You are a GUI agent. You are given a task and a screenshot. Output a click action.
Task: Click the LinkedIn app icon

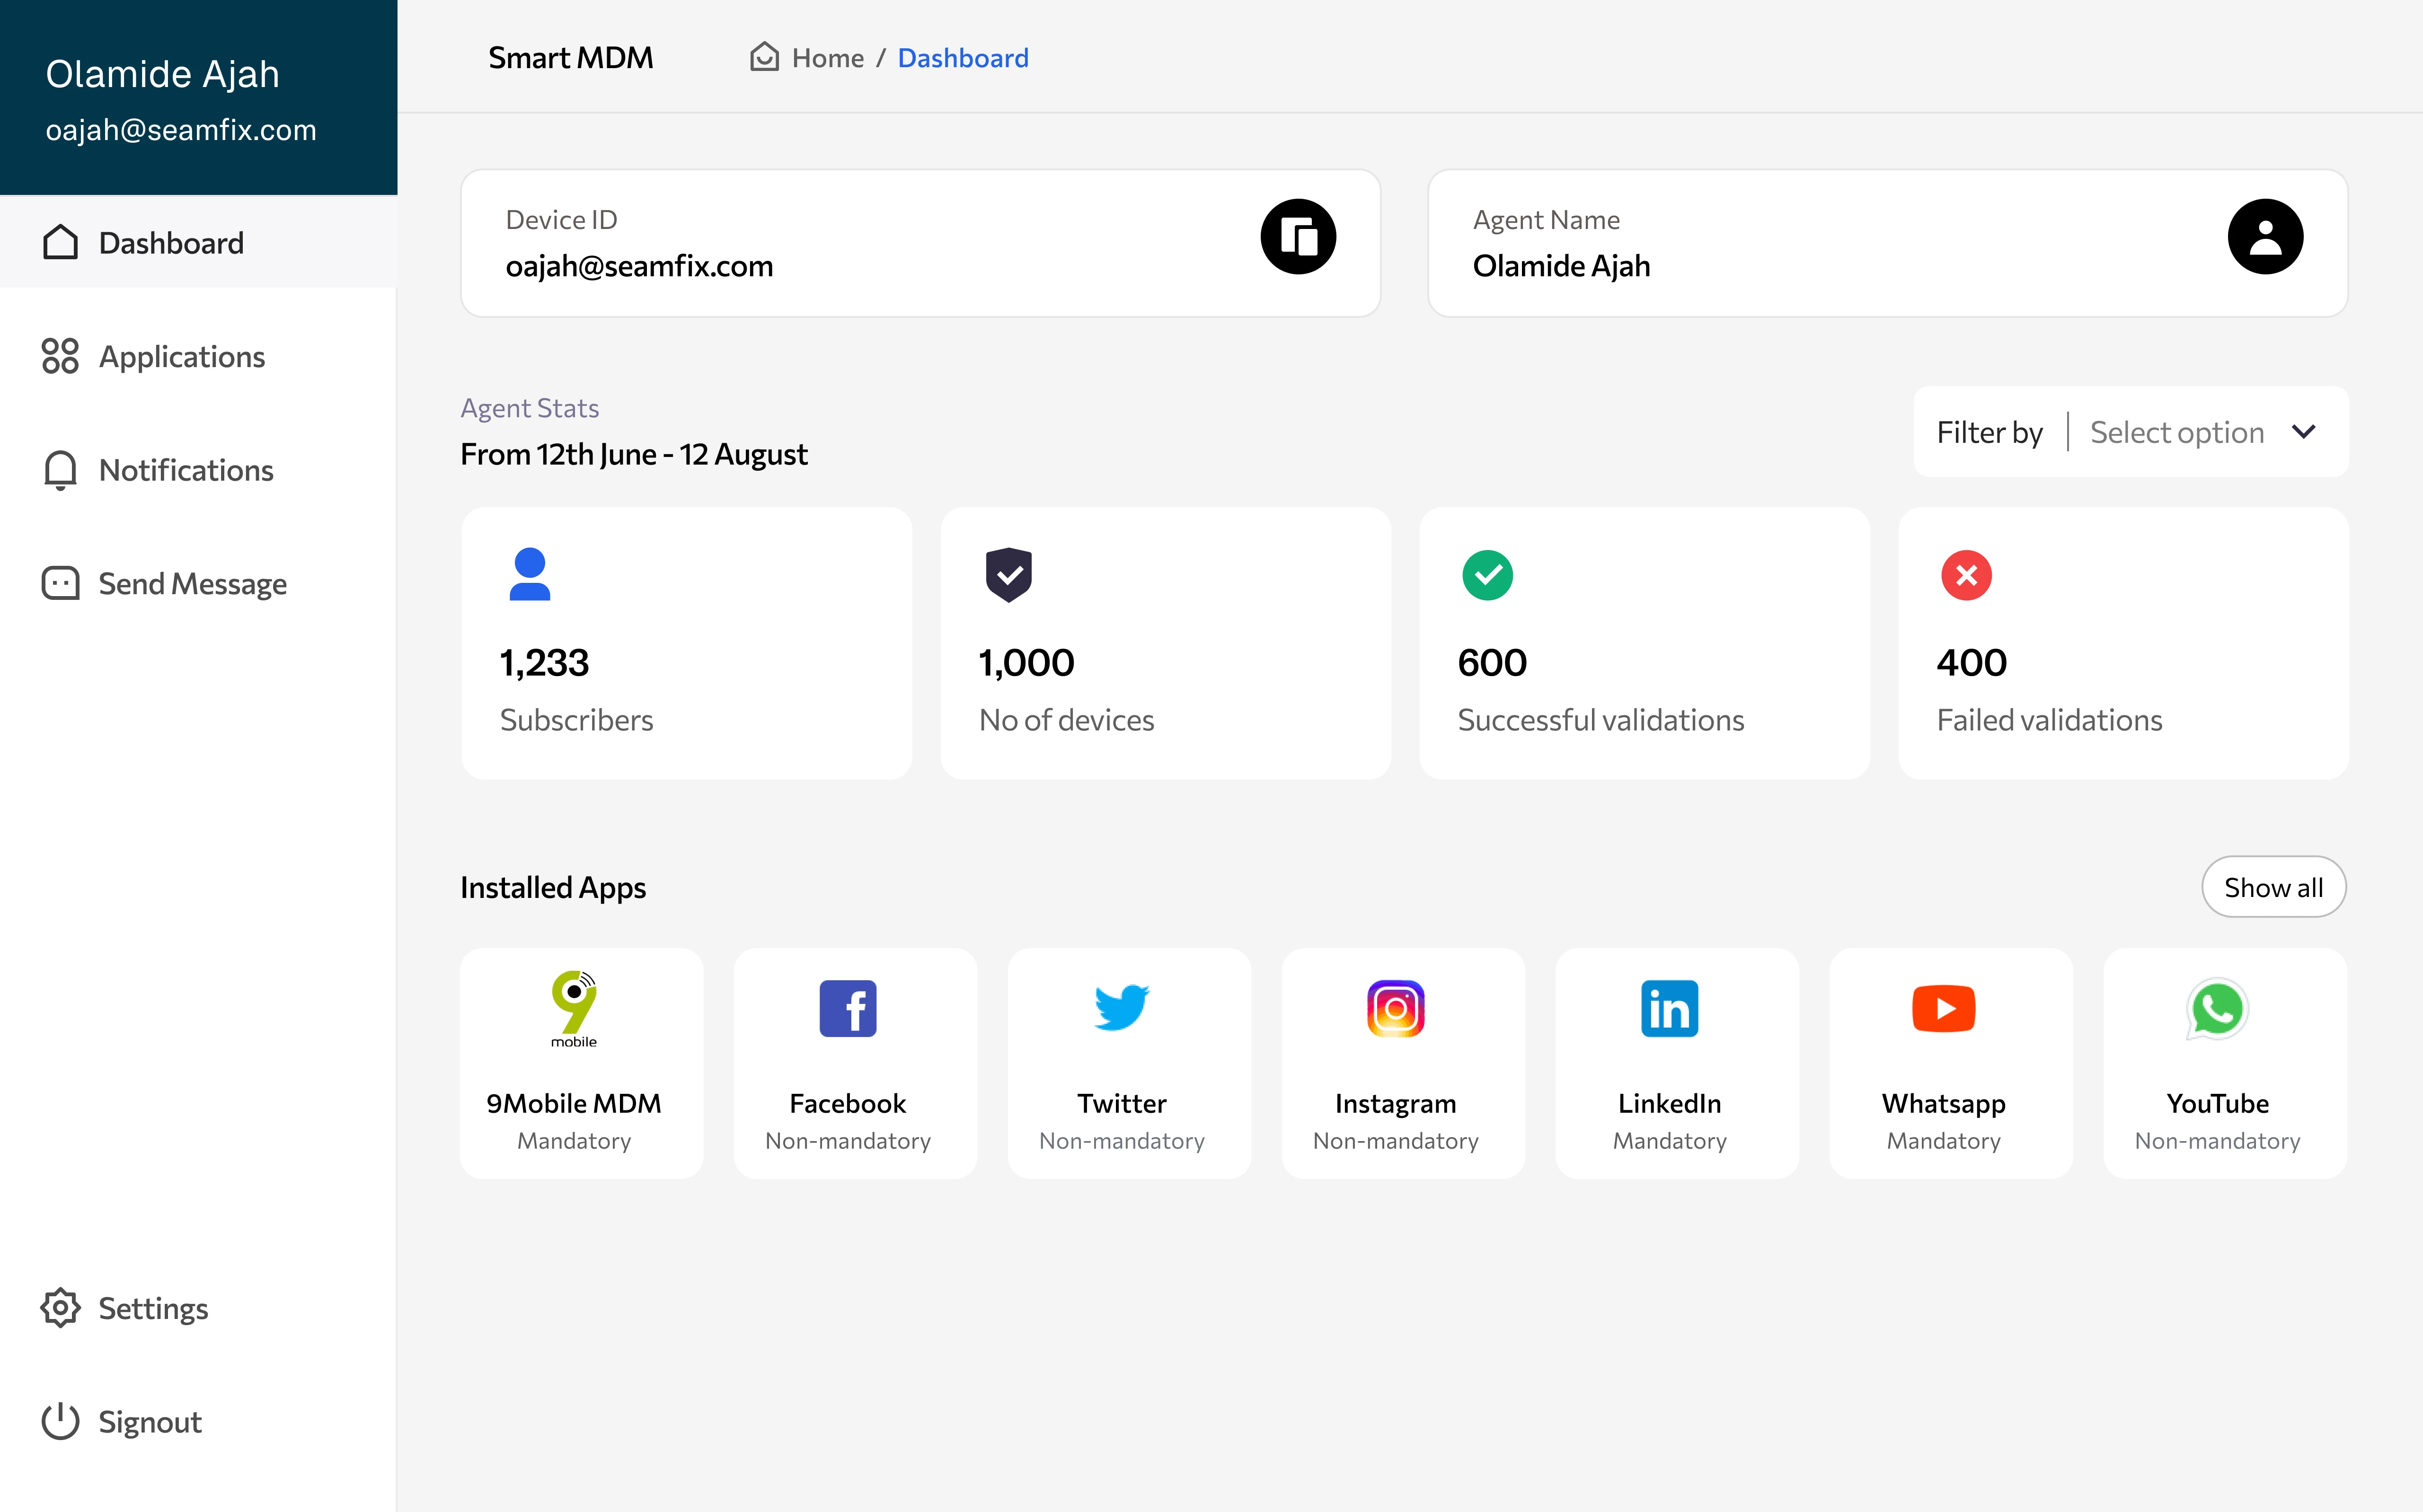1669,1008
